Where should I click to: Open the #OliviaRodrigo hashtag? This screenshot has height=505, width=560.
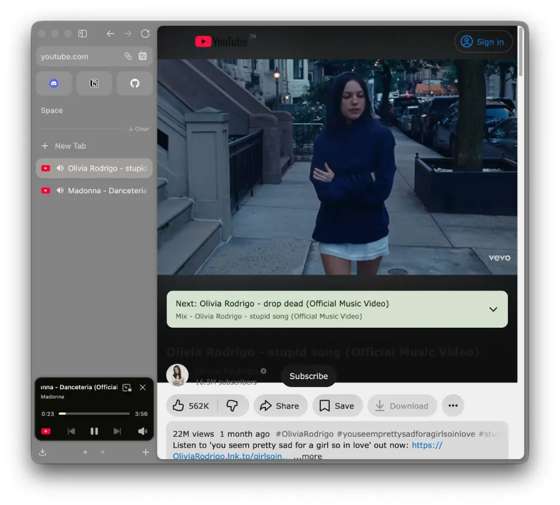[x=304, y=433]
